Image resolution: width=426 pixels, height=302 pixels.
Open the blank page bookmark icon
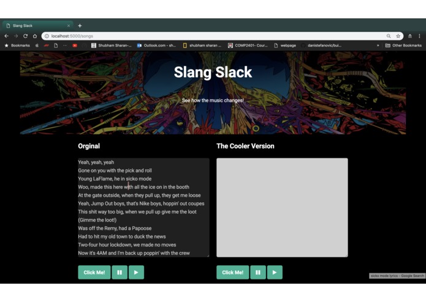point(56,45)
